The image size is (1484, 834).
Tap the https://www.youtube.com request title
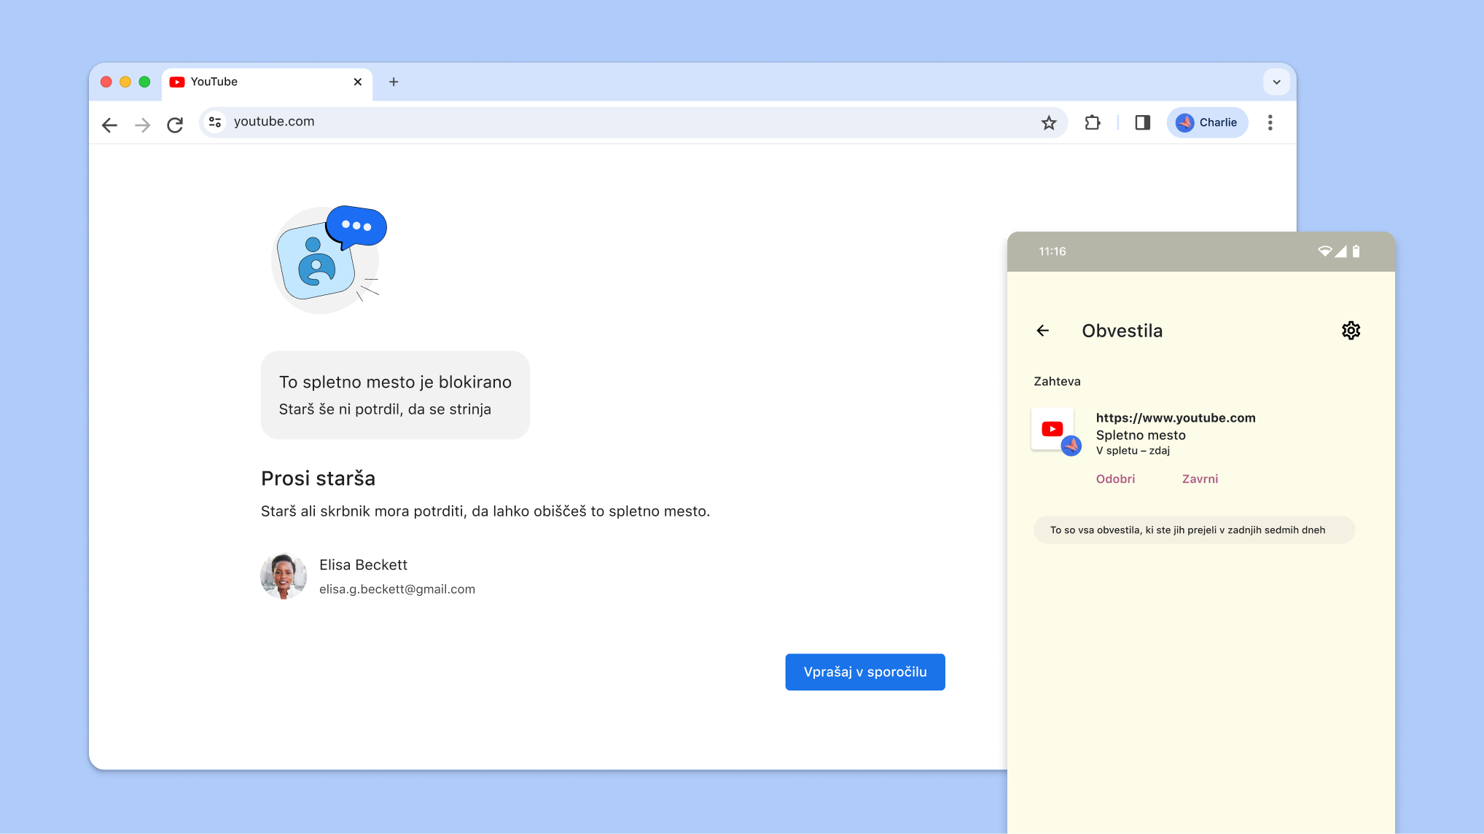point(1176,417)
